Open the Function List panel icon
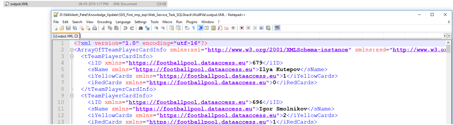Screen dimensions: 453x125 pyautogui.click(x=220, y=28)
